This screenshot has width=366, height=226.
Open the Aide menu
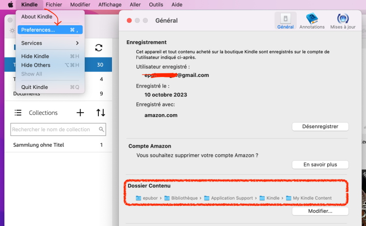coord(177,5)
